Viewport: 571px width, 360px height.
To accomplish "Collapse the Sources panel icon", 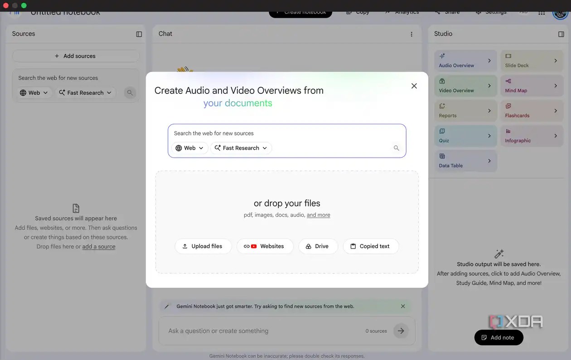I will tap(139, 34).
